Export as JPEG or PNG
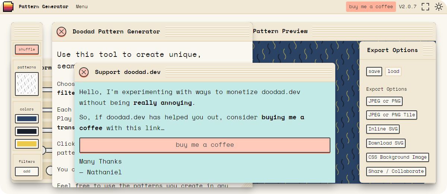447x194 pixels. tap(384, 101)
